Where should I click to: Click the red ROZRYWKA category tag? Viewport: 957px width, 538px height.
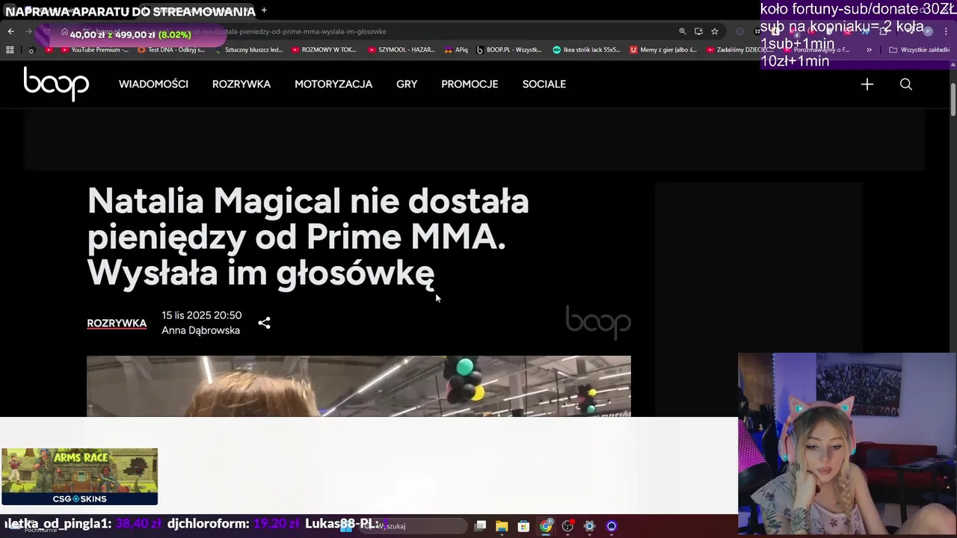(117, 323)
